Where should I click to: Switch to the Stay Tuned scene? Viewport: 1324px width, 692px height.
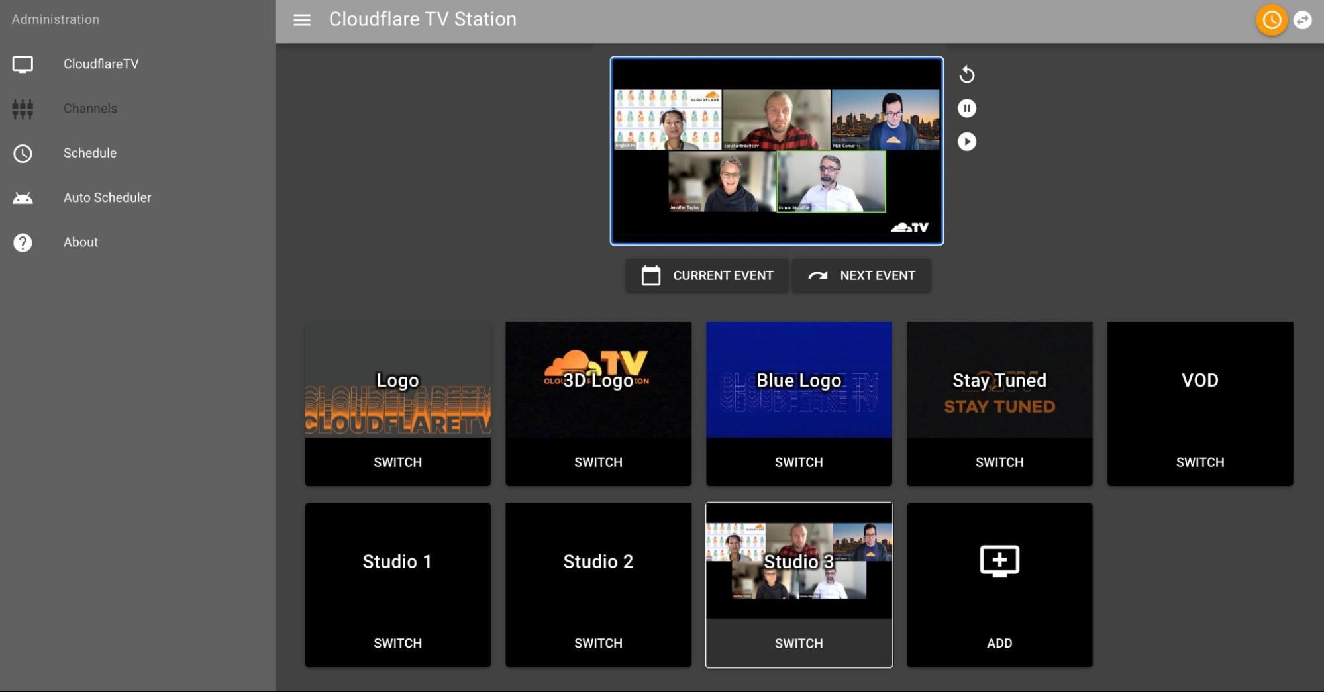(999, 462)
